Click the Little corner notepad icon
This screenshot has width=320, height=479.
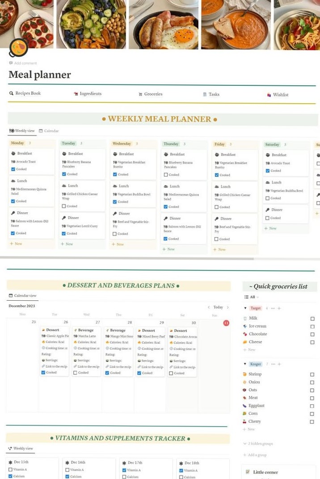[248, 472]
